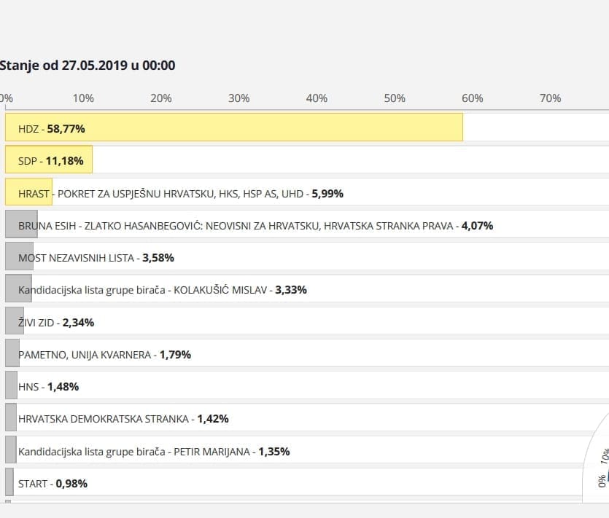Click the 60% axis label
This screenshot has width=609, height=518.
point(472,98)
